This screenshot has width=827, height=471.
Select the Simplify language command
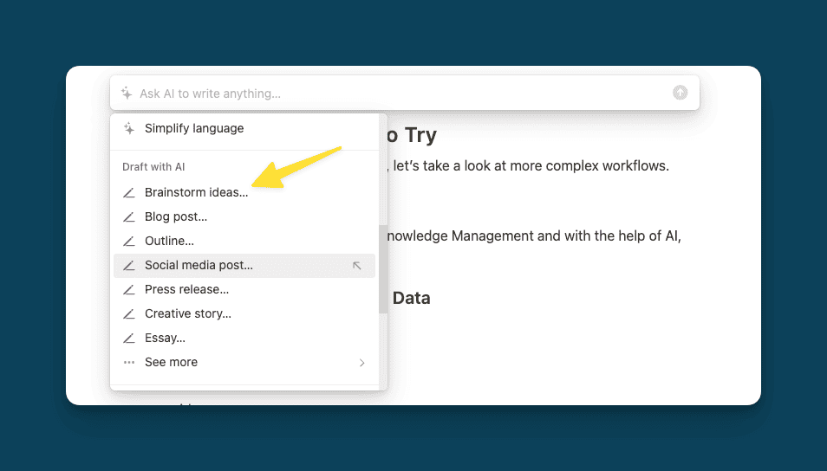click(194, 128)
